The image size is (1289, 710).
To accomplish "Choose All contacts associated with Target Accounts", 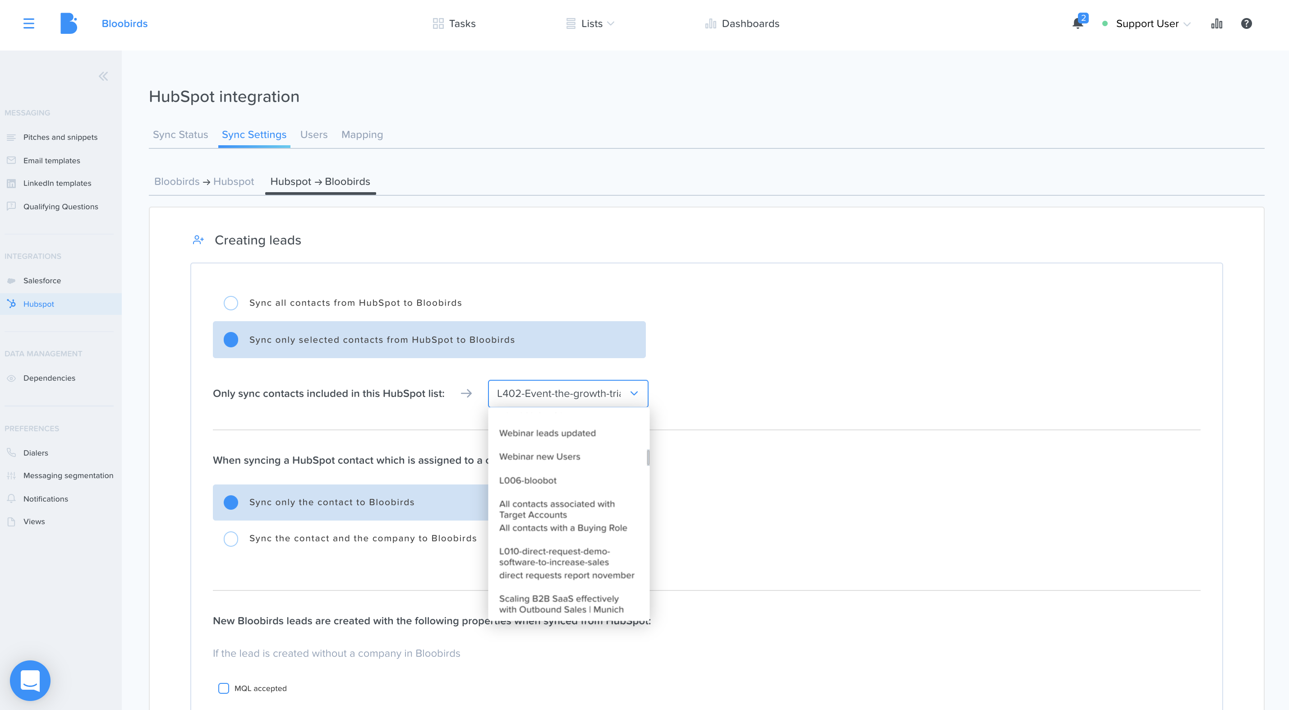I will (557, 509).
